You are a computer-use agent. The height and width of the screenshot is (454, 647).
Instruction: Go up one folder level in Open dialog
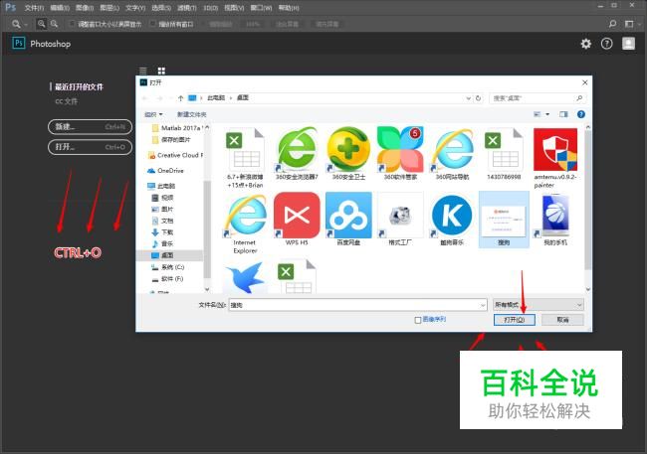tap(181, 98)
